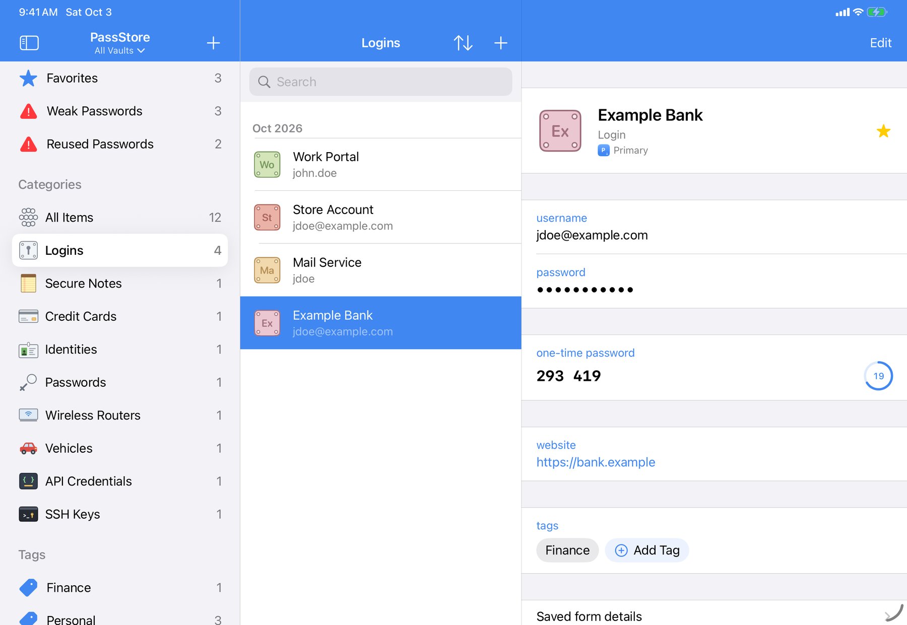Click the OTP countdown timer circle

pos(878,376)
